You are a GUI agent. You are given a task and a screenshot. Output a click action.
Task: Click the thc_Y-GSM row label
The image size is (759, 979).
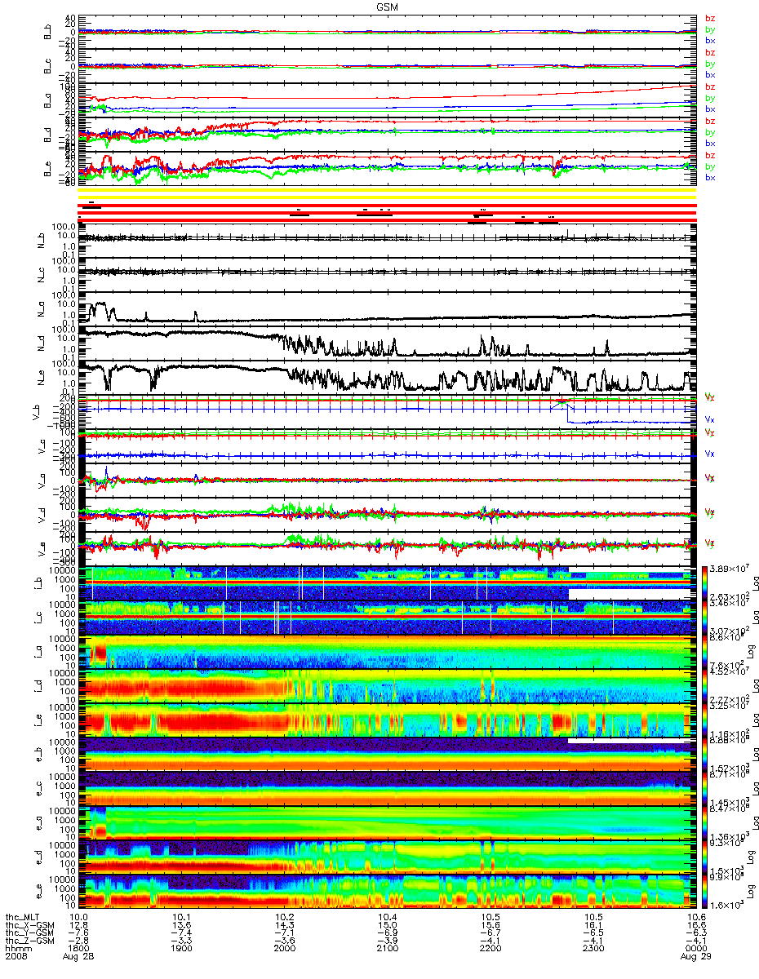[29, 932]
